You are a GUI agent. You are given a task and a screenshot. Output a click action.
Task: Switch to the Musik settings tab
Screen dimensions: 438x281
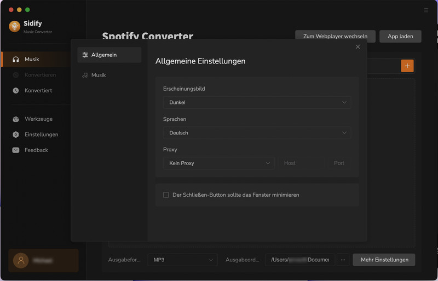(109, 75)
